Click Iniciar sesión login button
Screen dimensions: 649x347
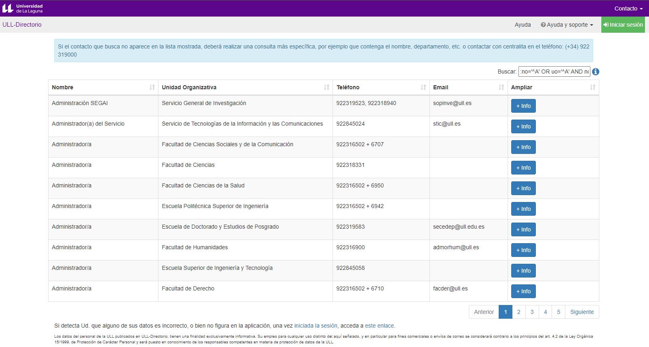tap(623, 25)
